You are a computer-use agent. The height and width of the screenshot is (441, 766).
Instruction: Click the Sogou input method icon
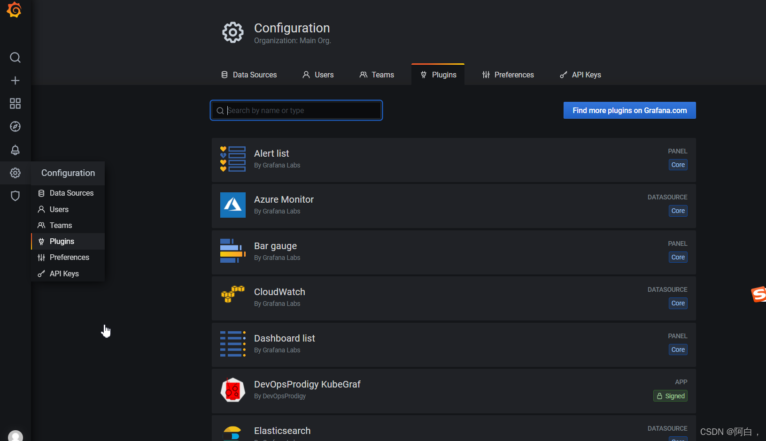(x=758, y=295)
